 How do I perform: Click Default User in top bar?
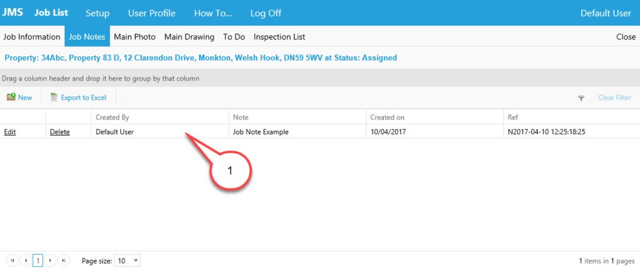pos(605,13)
